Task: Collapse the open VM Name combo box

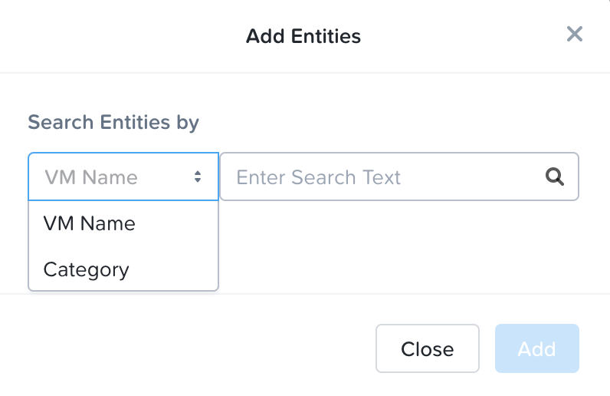Action: click(x=123, y=177)
